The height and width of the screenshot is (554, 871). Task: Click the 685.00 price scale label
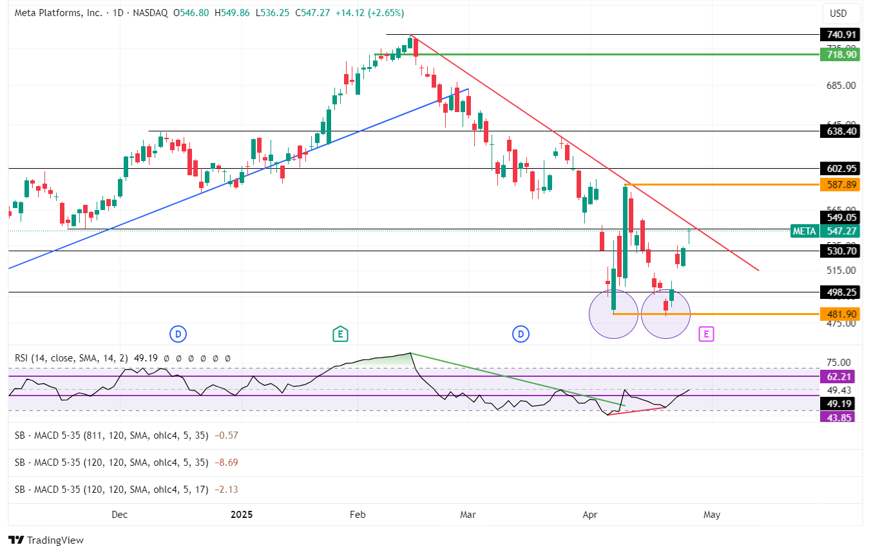(x=841, y=86)
